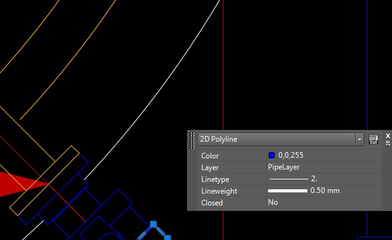Select the Lineweight property label
The height and width of the screenshot is (240, 392).
[x=219, y=191]
